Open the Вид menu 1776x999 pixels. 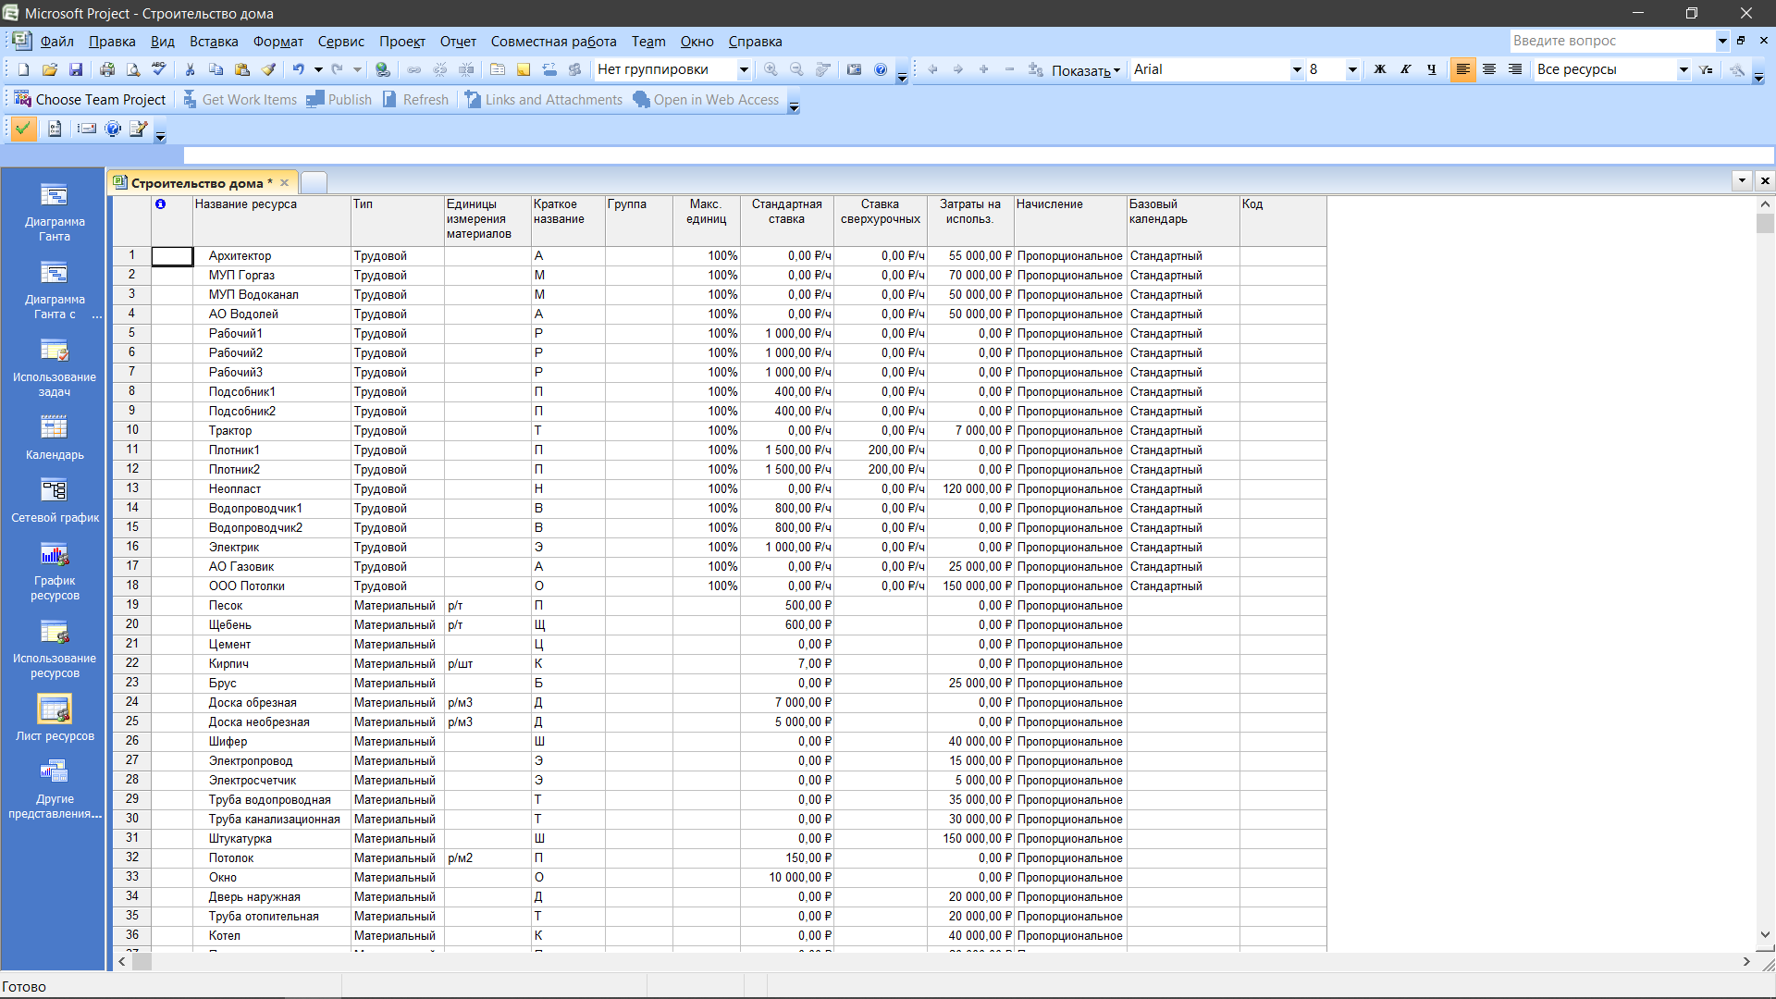point(163,42)
